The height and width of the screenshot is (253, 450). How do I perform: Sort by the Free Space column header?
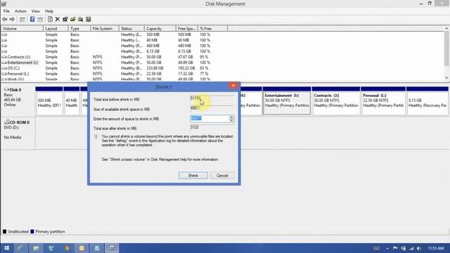coord(186,29)
